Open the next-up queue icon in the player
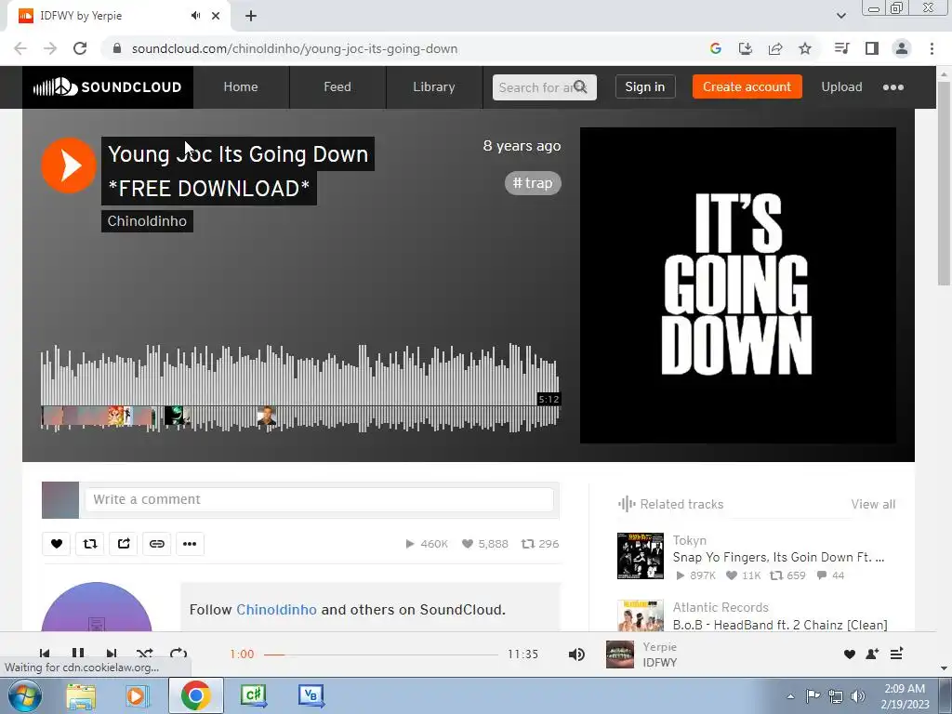 (896, 654)
